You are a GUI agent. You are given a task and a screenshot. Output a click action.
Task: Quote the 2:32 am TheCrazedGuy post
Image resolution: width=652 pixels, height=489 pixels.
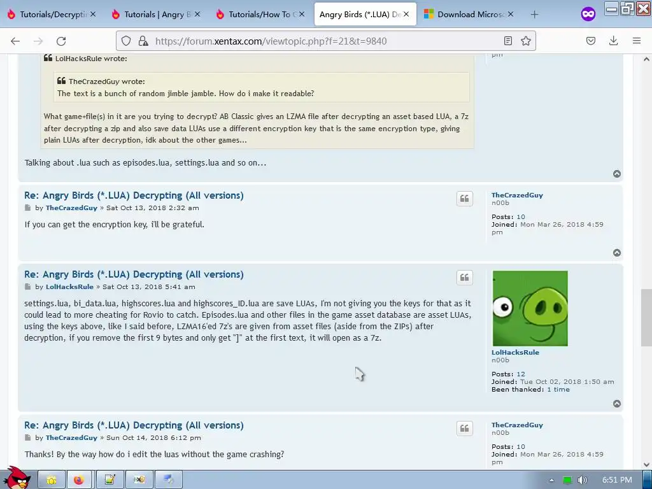464,199
